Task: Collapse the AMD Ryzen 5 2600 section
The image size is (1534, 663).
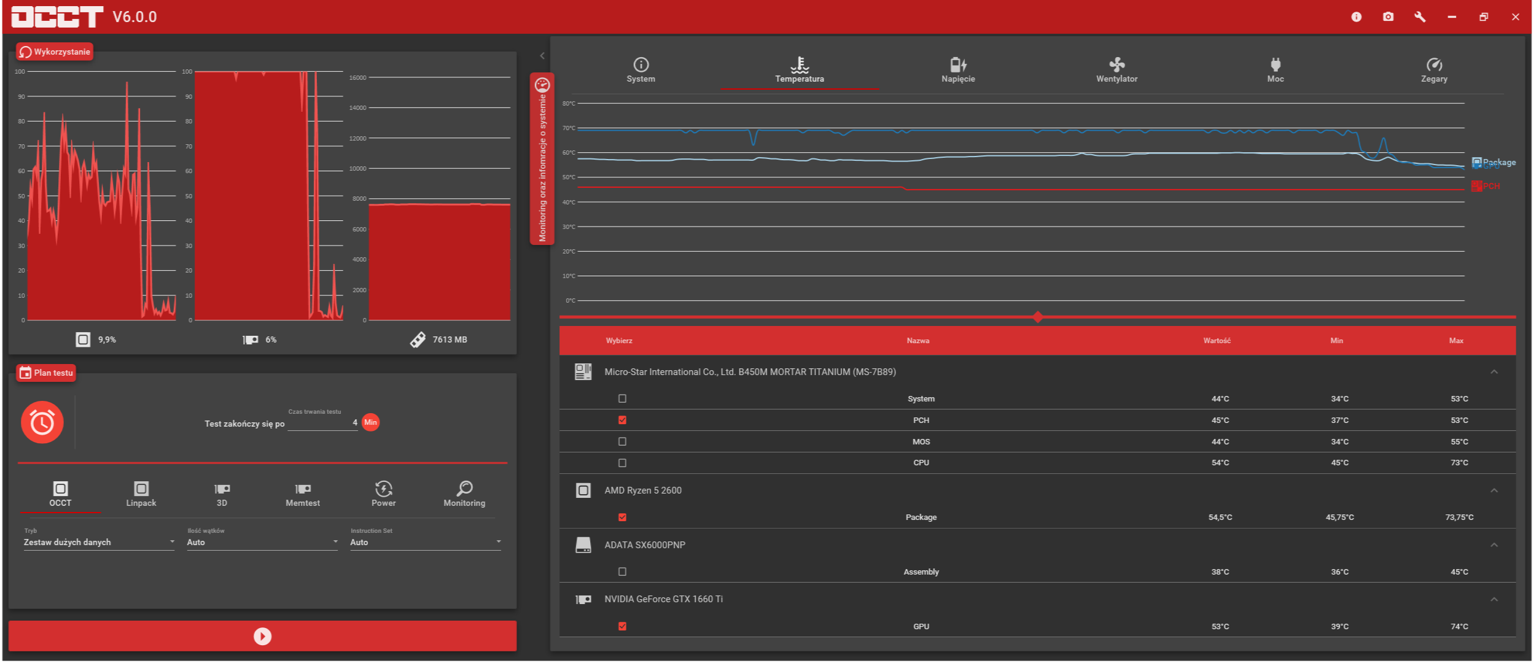Action: pos(1494,490)
